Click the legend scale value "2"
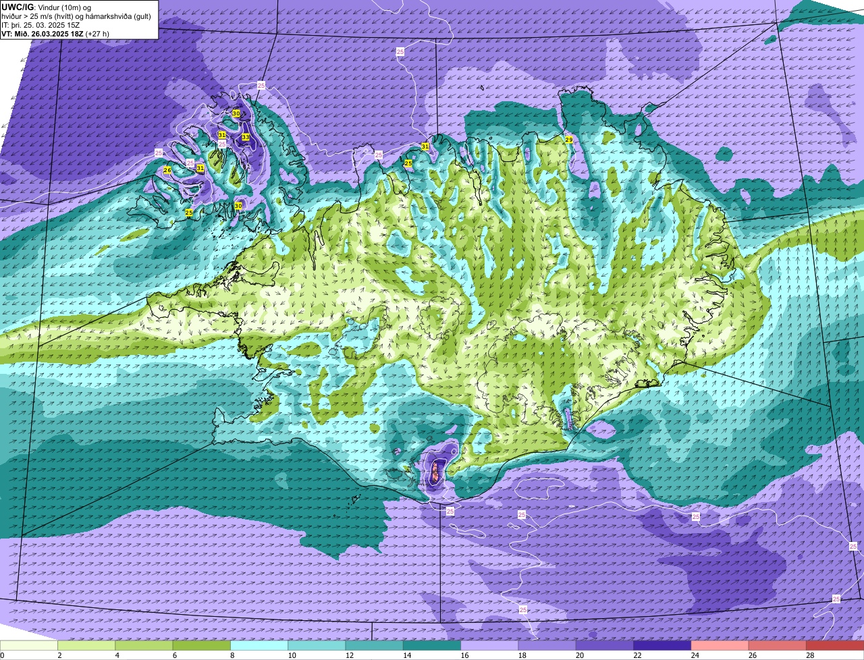 click(59, 655)
